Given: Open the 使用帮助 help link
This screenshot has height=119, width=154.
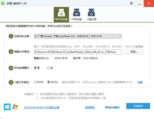Looking at the screenshot, I should click(90, 107).
